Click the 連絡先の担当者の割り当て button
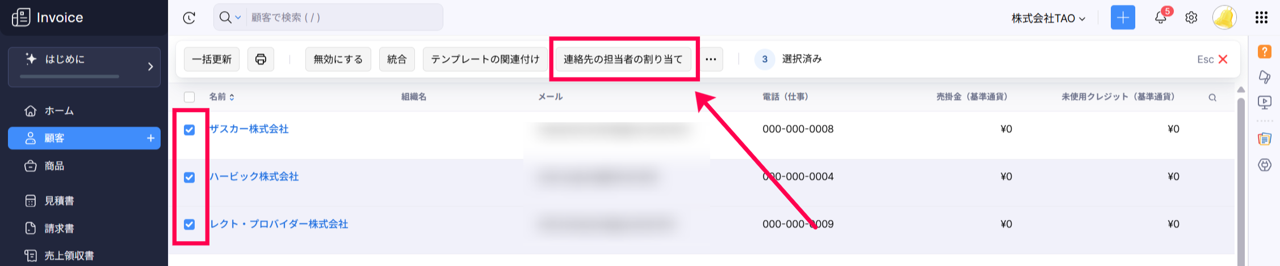Viewport: 1280px width, 266px height. pyautogui.click(x=623, y=59)
